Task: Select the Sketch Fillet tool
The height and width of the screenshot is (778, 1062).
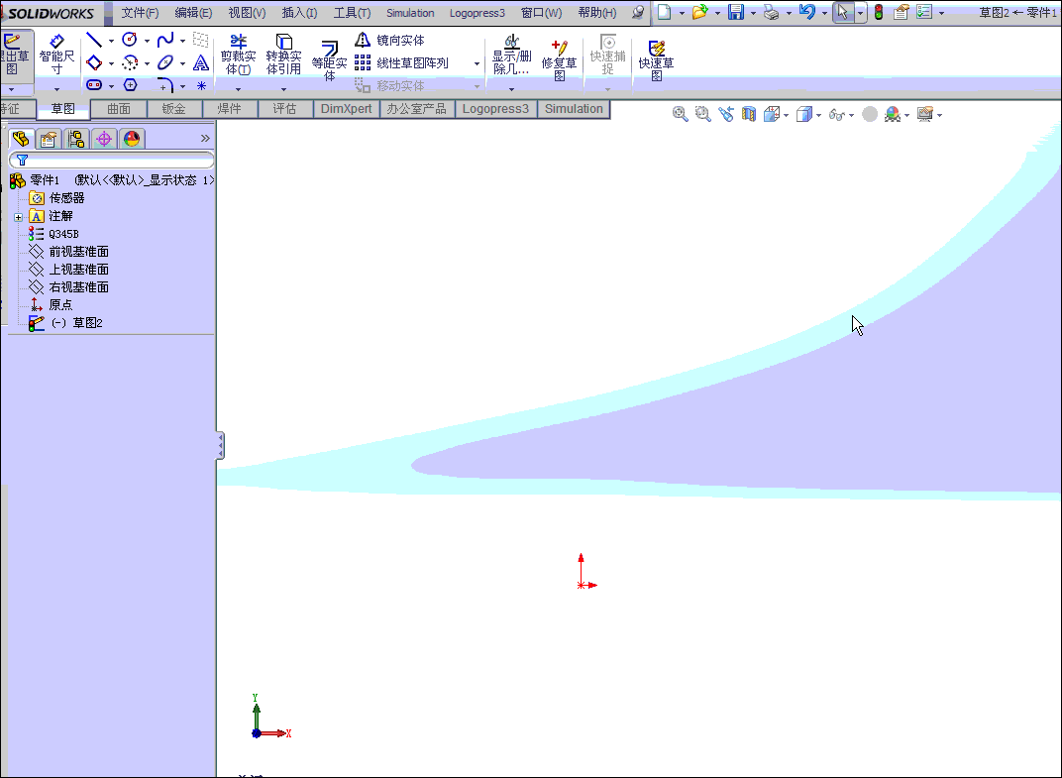Action: [164, 85]
